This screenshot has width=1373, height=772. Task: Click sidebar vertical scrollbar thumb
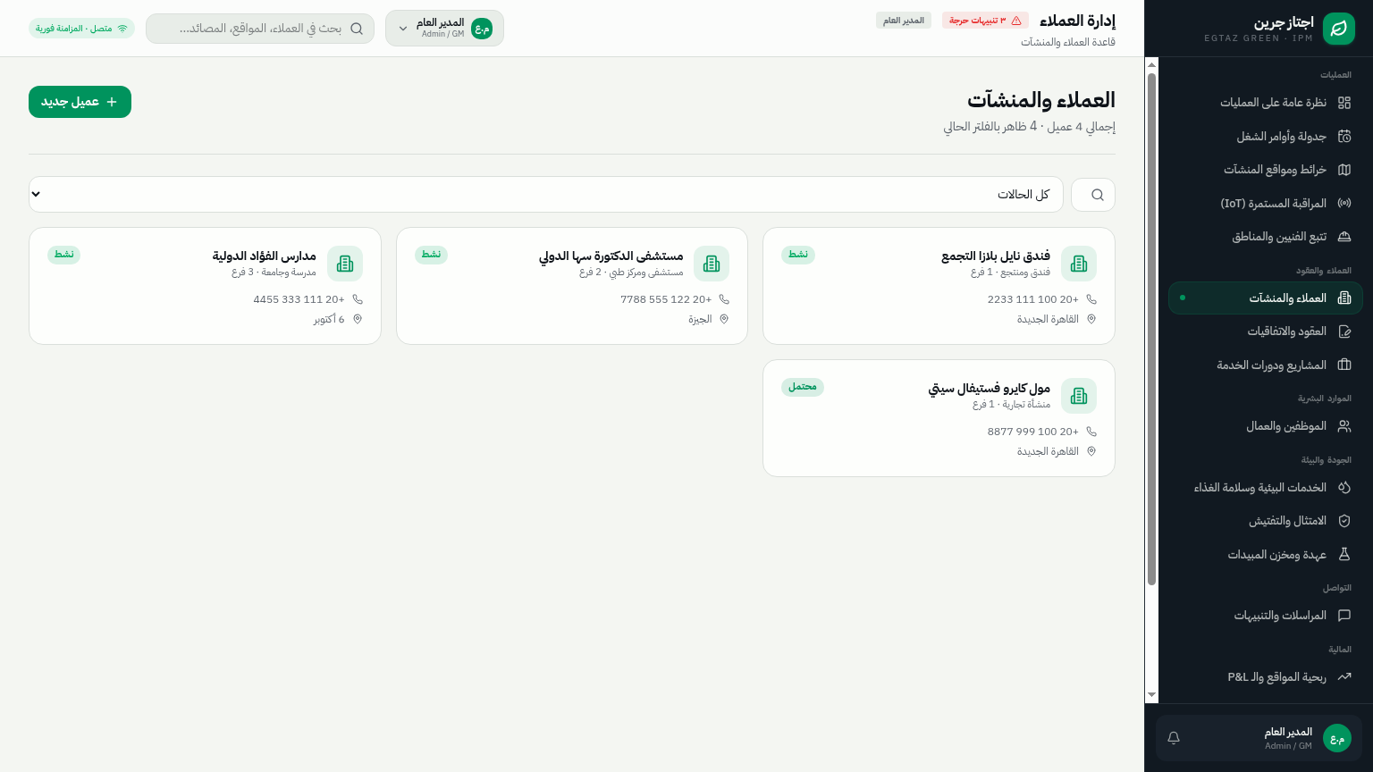click(x=1151, y=329)
